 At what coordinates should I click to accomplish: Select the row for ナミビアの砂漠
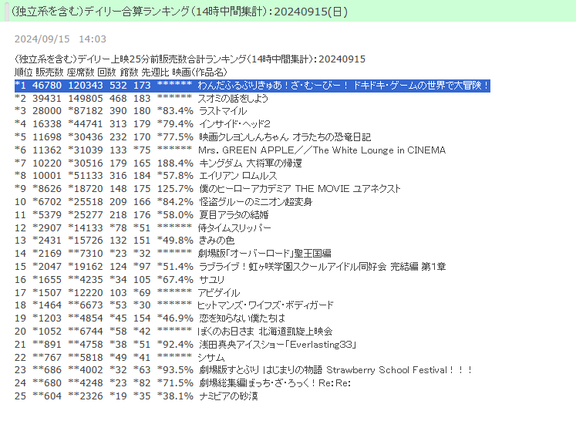tap(136, 396)
